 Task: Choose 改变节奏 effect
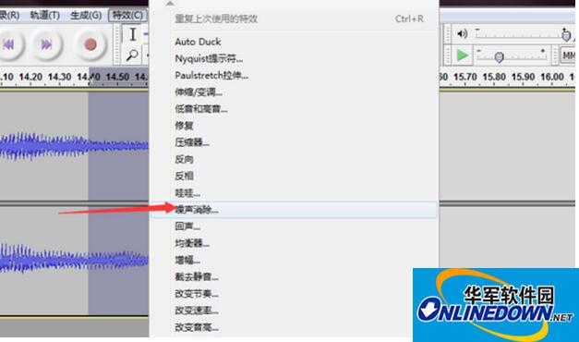coord(294,294)
